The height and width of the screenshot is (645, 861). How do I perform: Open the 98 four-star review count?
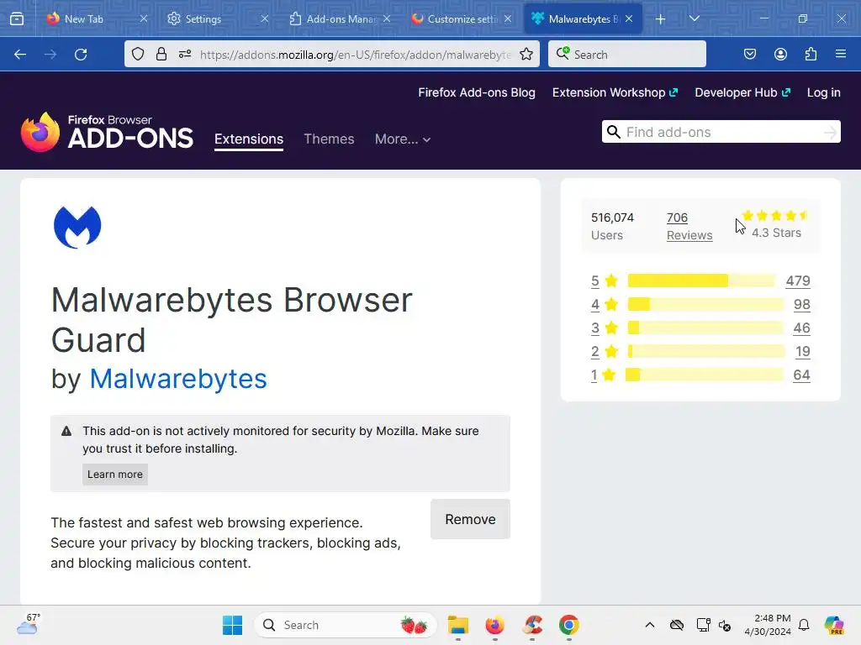(x=801, y=304)
